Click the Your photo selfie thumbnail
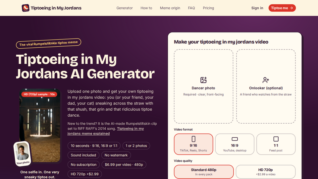This screenshot has width=318, height=179. pyautogui.click(x=23, y=153)
